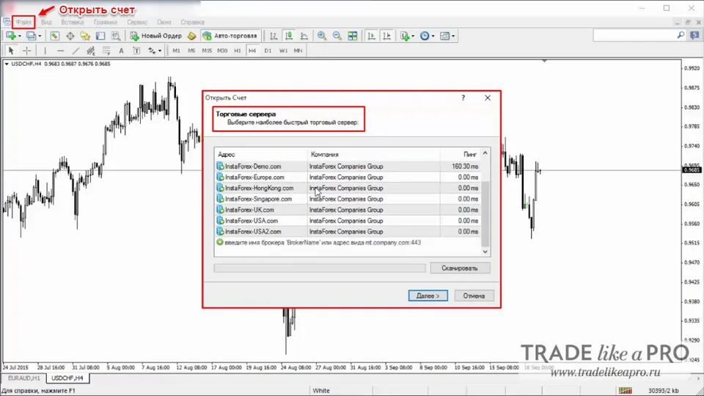Select the InstaForex-Demo.com server row

(348, 166)
